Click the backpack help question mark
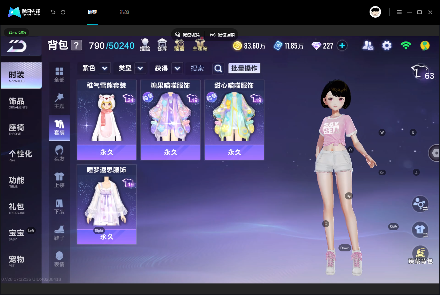Image resolution: width=440 pixels, height=295 pixels. pyautogui.click(x=76, y=45)
